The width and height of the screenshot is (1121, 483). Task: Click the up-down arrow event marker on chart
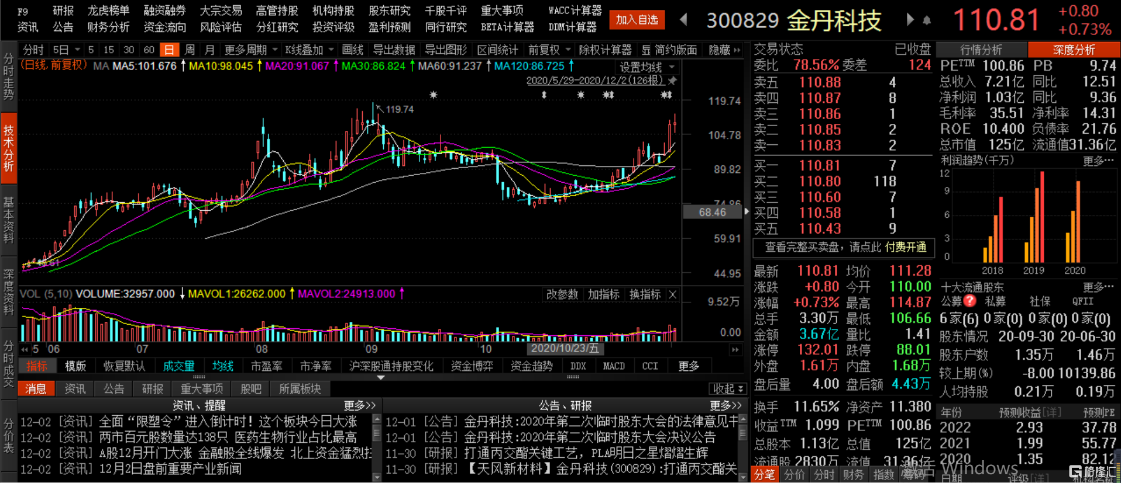point(544,95)
